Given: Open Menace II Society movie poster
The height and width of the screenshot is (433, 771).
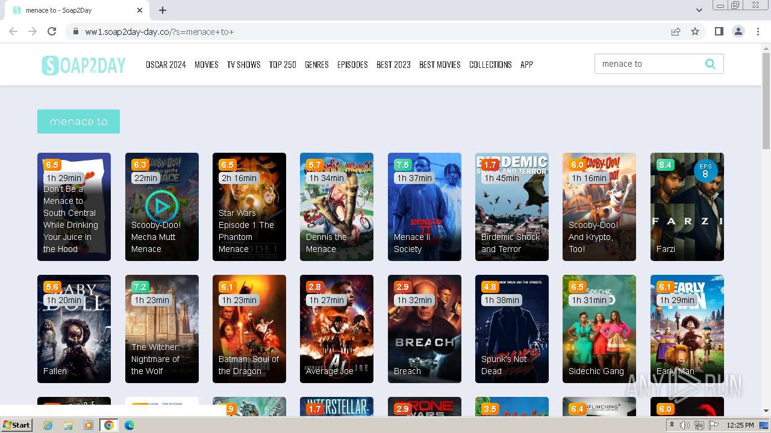Looking at the screenshot, I should [x=425, y=206].
